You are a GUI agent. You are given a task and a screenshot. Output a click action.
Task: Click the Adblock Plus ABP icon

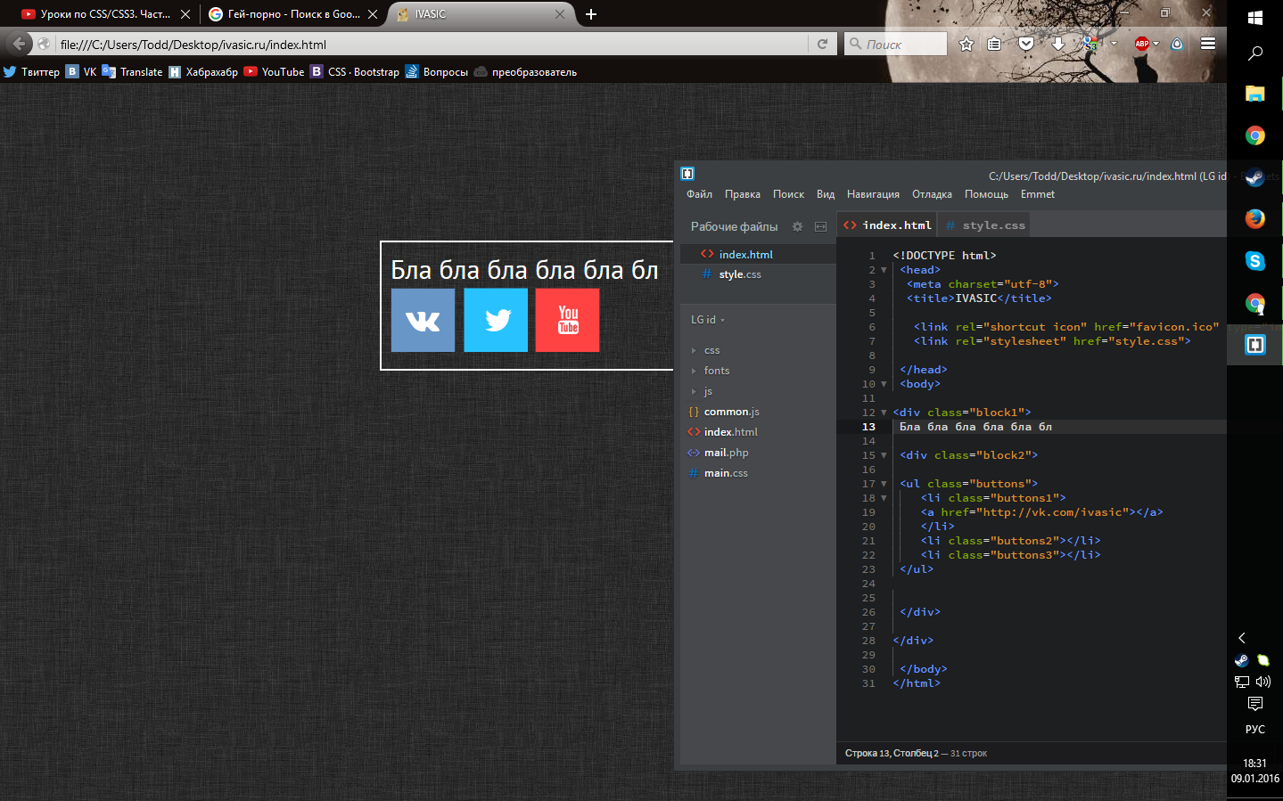tap(1141, 44)
